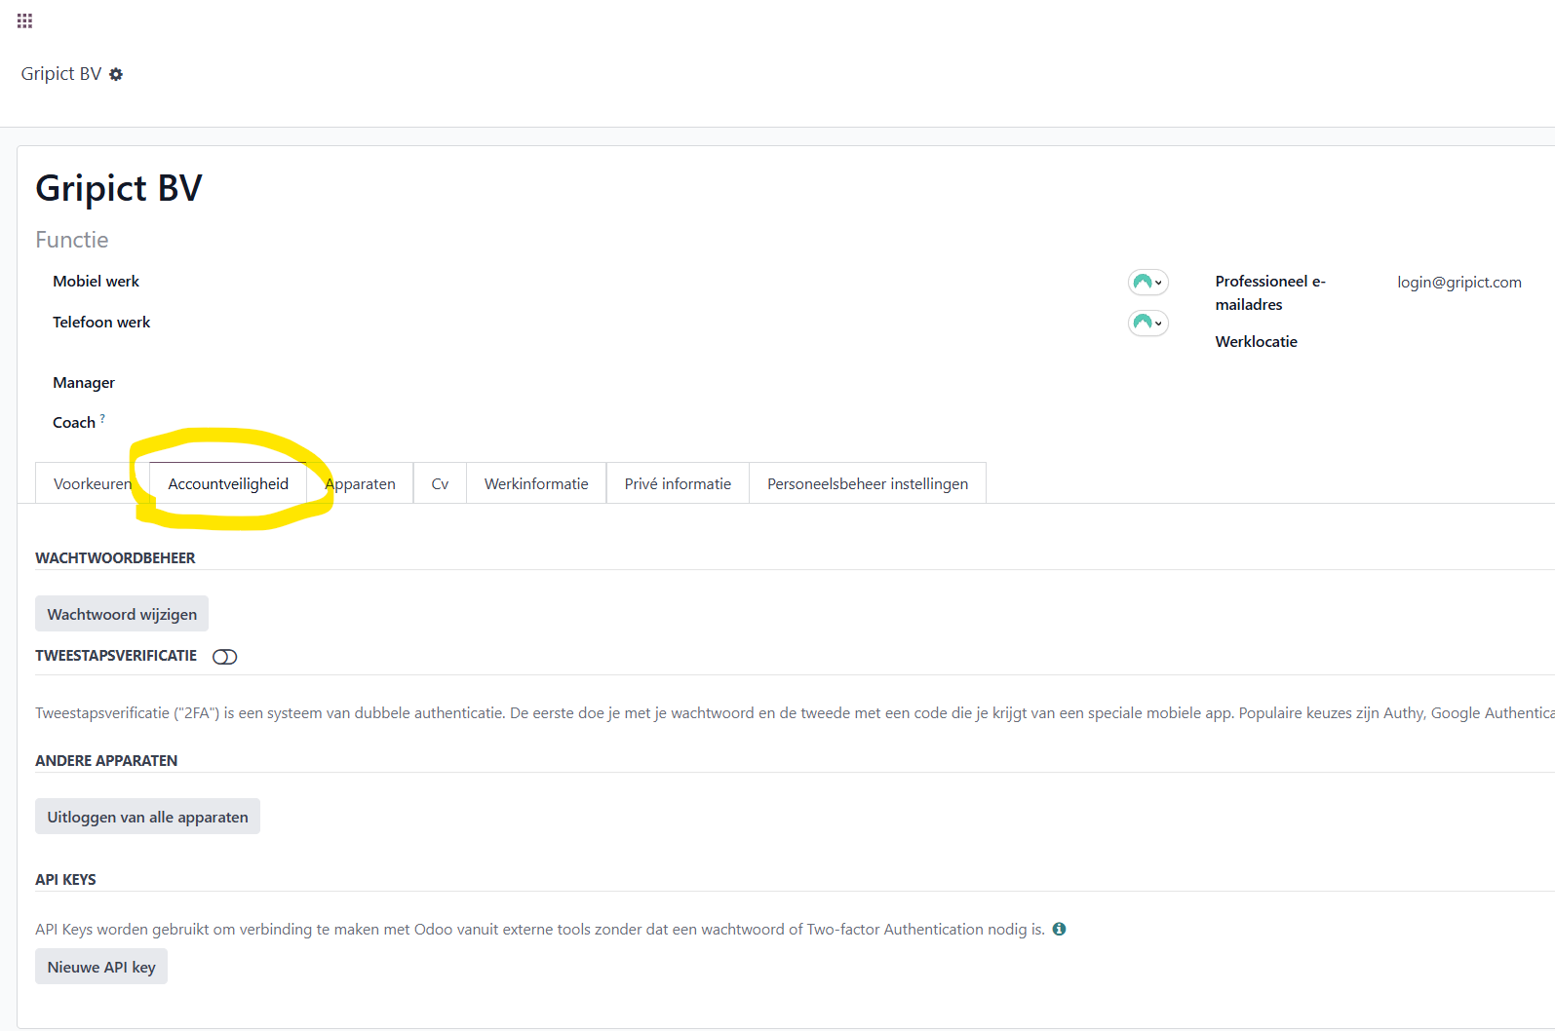This screenshot has width=1555, height=1031.
Task: Expand the green dropdown beside Telefoon werk
Action: (x=1147, y=323)
